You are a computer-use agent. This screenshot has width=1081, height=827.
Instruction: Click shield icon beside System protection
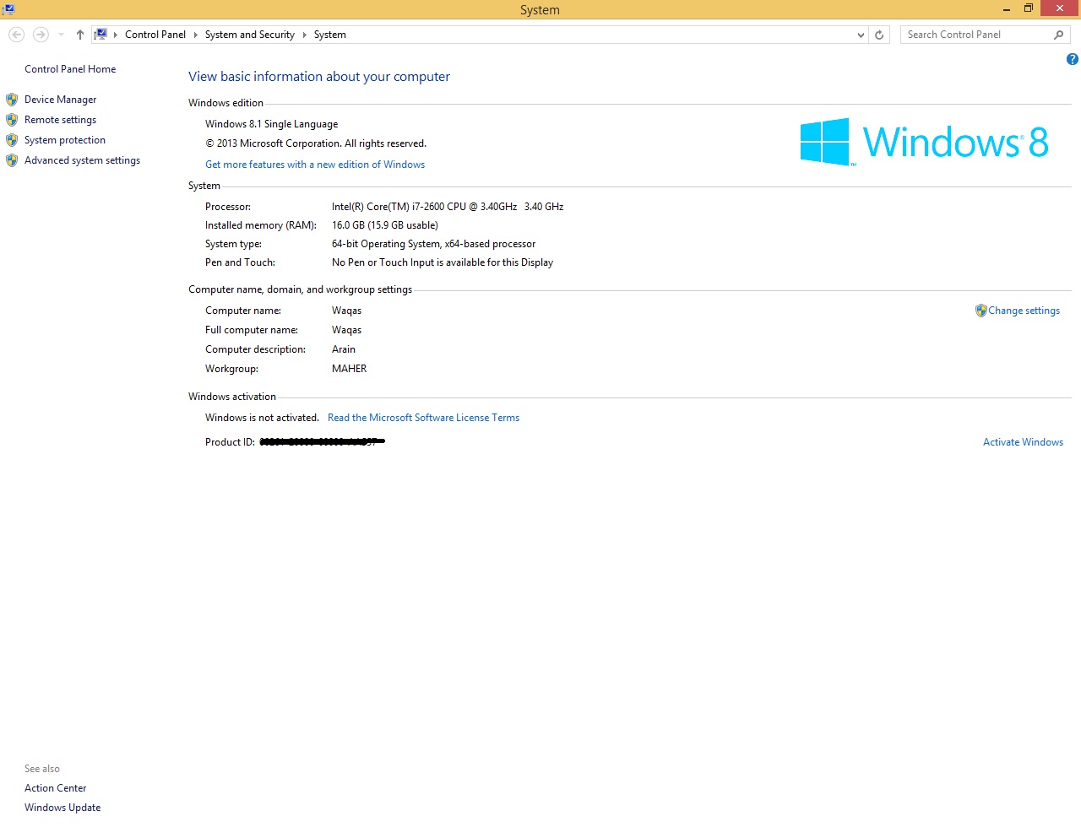point(12,140)
